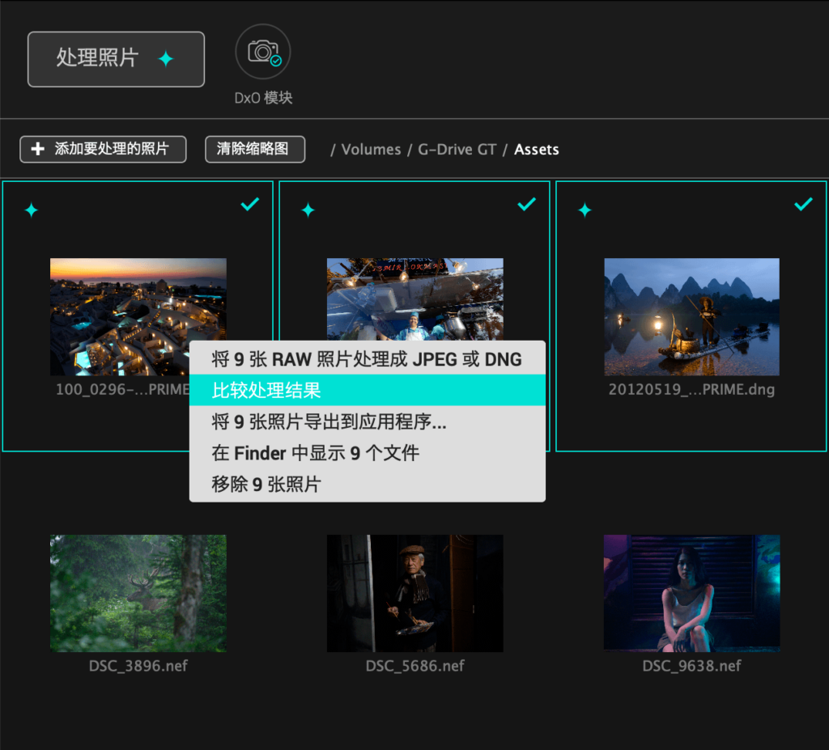Select Assets in the breadcrumb path

coord(537,150)
